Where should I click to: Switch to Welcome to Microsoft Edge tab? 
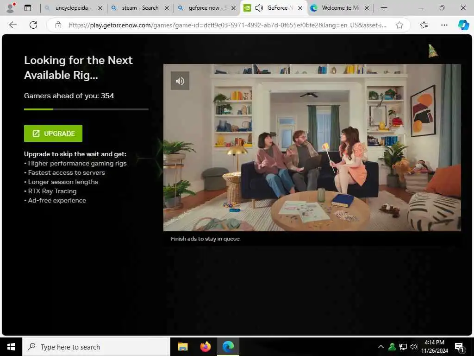tap(340, 8)
